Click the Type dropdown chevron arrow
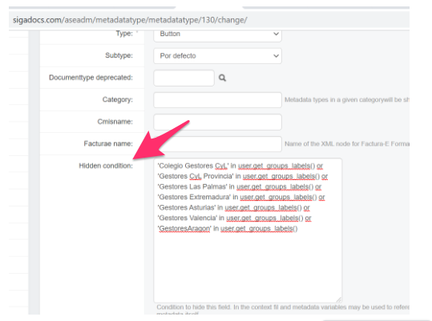 [x=276, y=34]
